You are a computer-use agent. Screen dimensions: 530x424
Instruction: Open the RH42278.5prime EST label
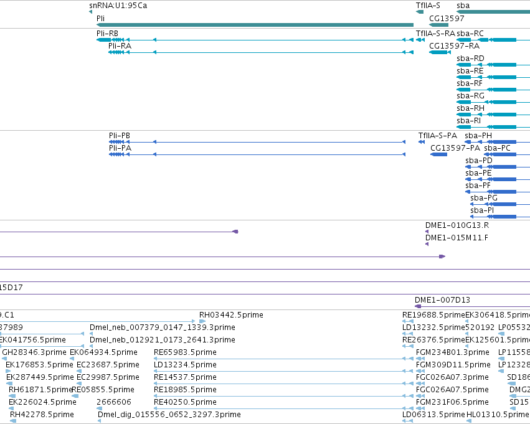[42, 415]
